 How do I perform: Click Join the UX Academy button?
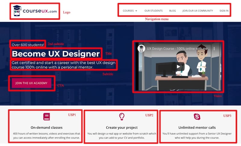(x=32, y=83)
